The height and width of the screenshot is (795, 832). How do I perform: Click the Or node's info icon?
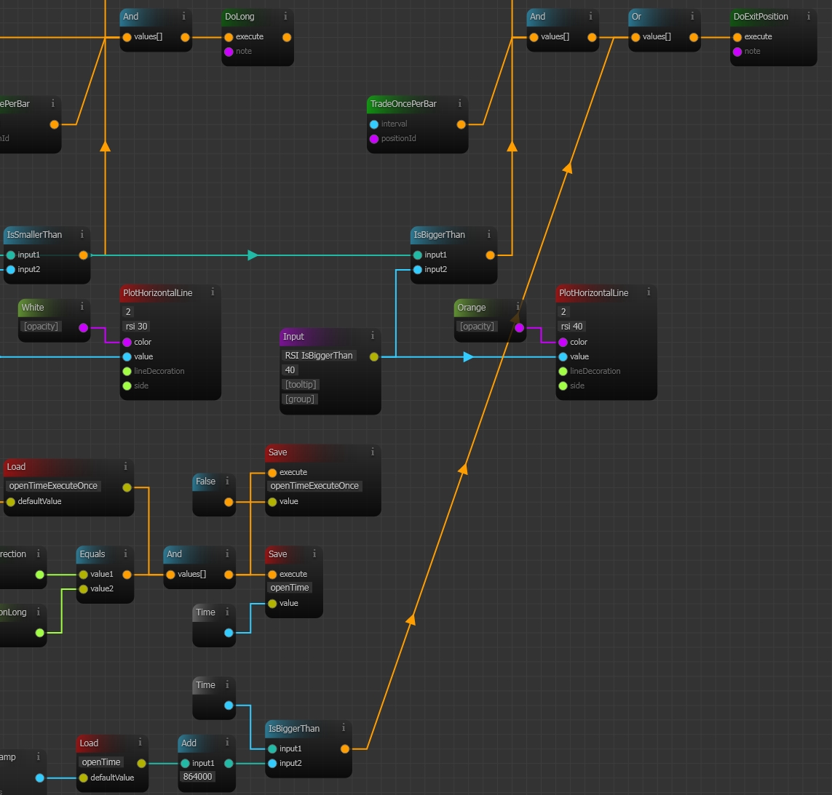pos(692,16)
